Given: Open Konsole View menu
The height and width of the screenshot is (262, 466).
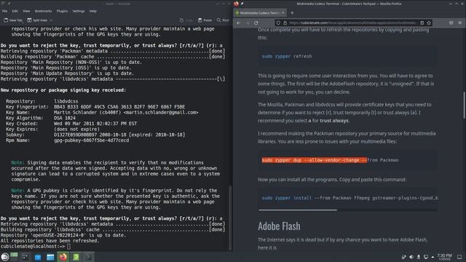Looking at the screenshot, I should [26, 11].
